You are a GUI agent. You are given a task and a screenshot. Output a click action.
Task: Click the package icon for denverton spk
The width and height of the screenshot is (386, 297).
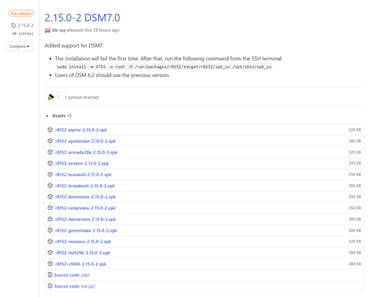[x=50, y=219]
